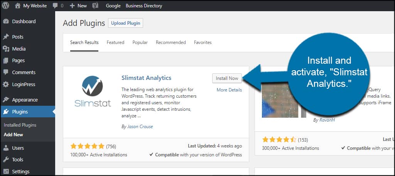Viewport: 395px width, 176px height.
Task: Click the Comments menu label in sidebar
Action: click(x=24, y=72)
